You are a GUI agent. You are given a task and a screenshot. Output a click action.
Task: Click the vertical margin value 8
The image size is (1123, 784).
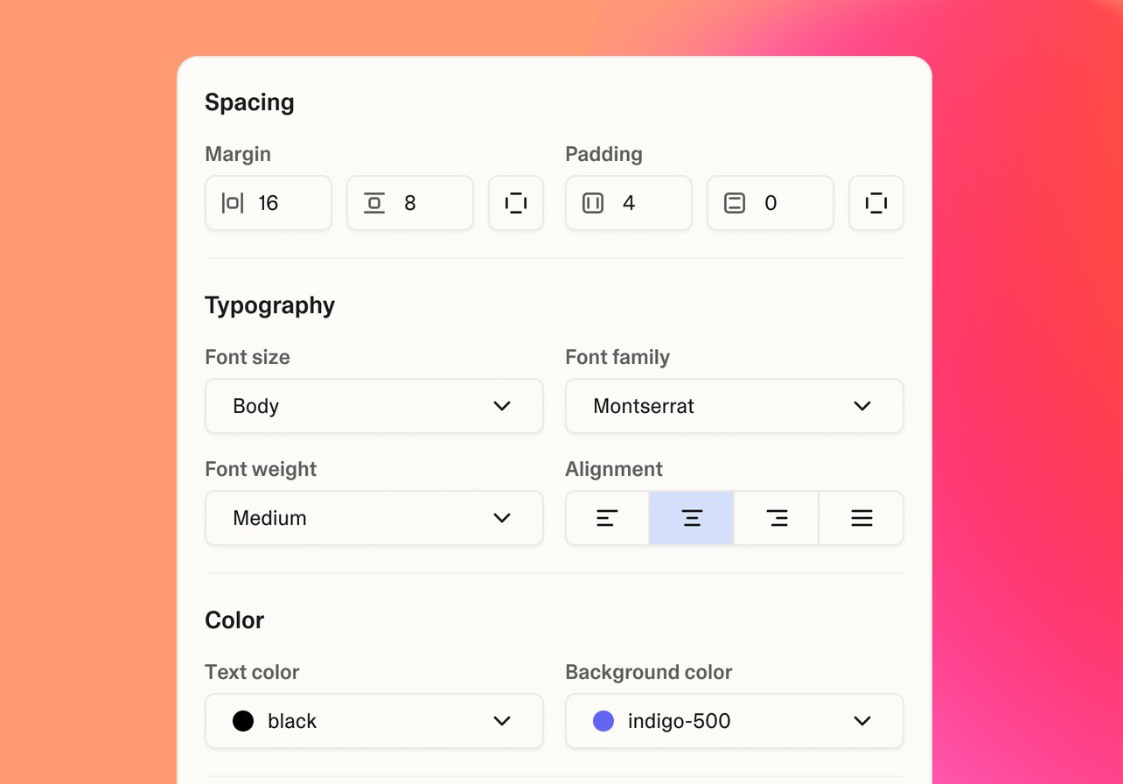410,203
